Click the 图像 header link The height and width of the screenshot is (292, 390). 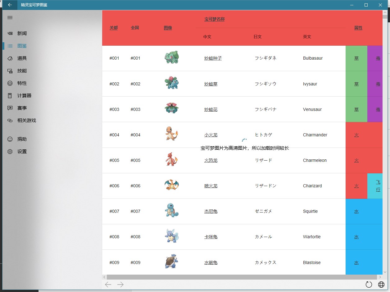168,28
